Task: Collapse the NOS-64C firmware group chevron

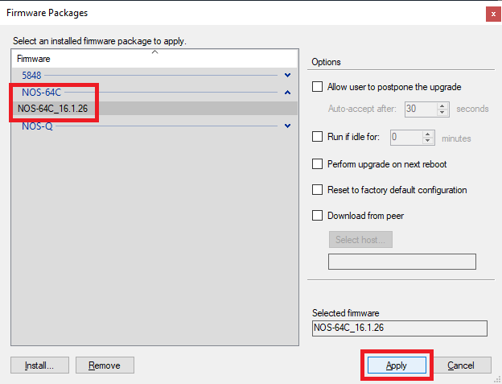Action: coord(287,92)
